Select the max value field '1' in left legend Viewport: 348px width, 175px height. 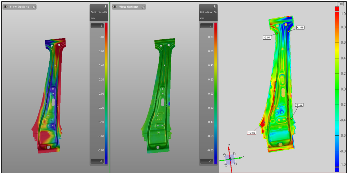pyautogui.click(x=97, y=26)
